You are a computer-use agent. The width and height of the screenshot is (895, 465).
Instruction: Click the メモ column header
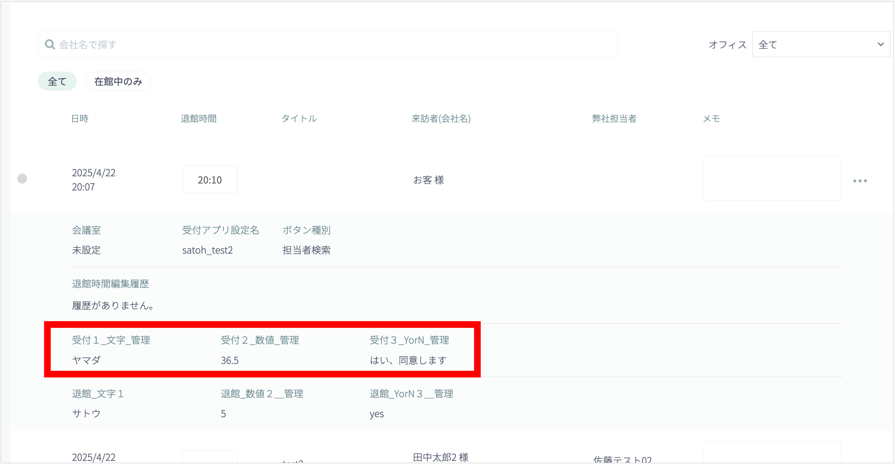tap(711, 119)
